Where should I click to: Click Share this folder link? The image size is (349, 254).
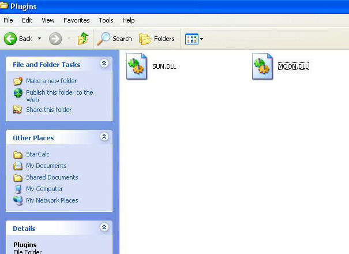click(49, 110)
